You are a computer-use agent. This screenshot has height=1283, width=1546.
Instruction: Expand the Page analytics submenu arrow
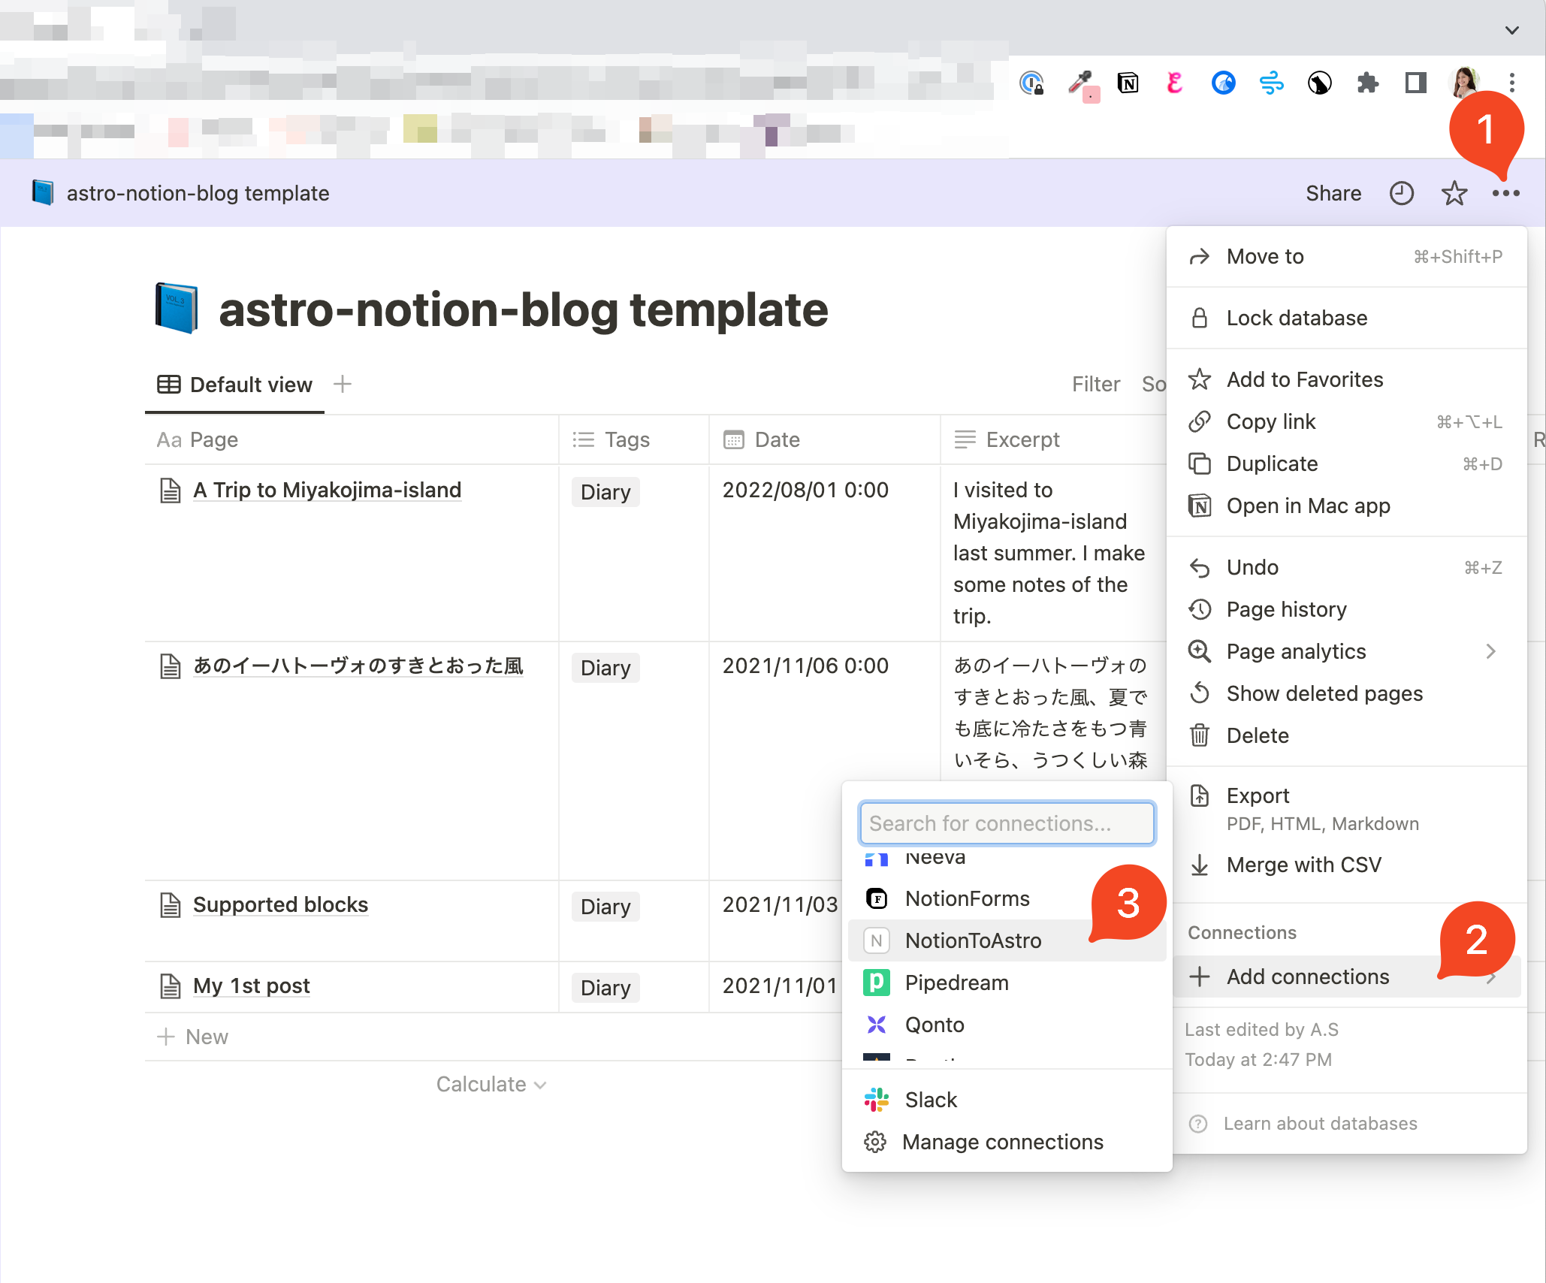point(1490,651)
